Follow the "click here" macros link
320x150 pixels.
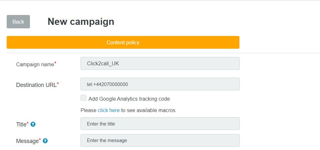point(109,111)
